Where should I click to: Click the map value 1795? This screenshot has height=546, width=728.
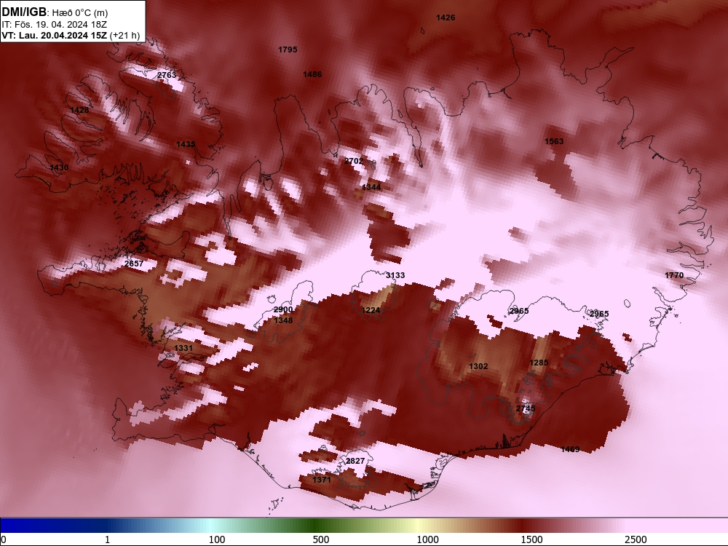tap(288, 50)
